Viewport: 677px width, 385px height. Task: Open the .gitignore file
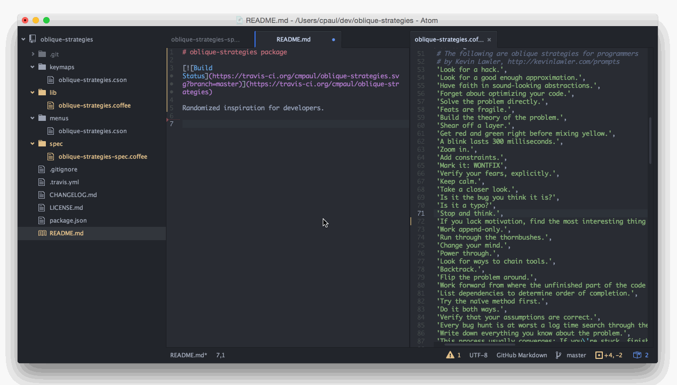(63, 169)
